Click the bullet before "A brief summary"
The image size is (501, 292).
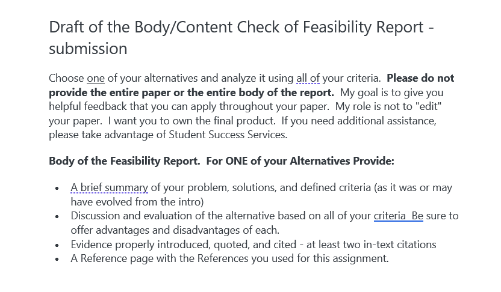coord(57,189)
